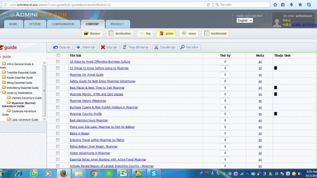Click Thêm bài to add article
Viewport: 317px width, 178px height.
click(86, 47)
